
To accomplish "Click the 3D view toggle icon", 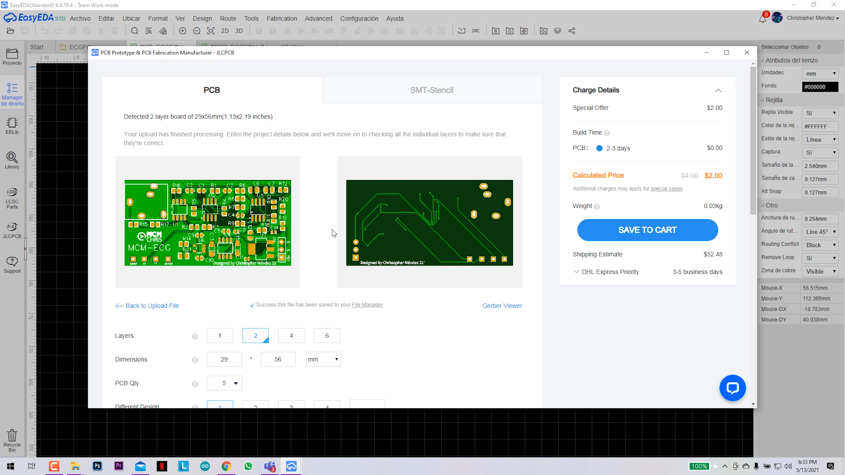I will tap(240, 31).
